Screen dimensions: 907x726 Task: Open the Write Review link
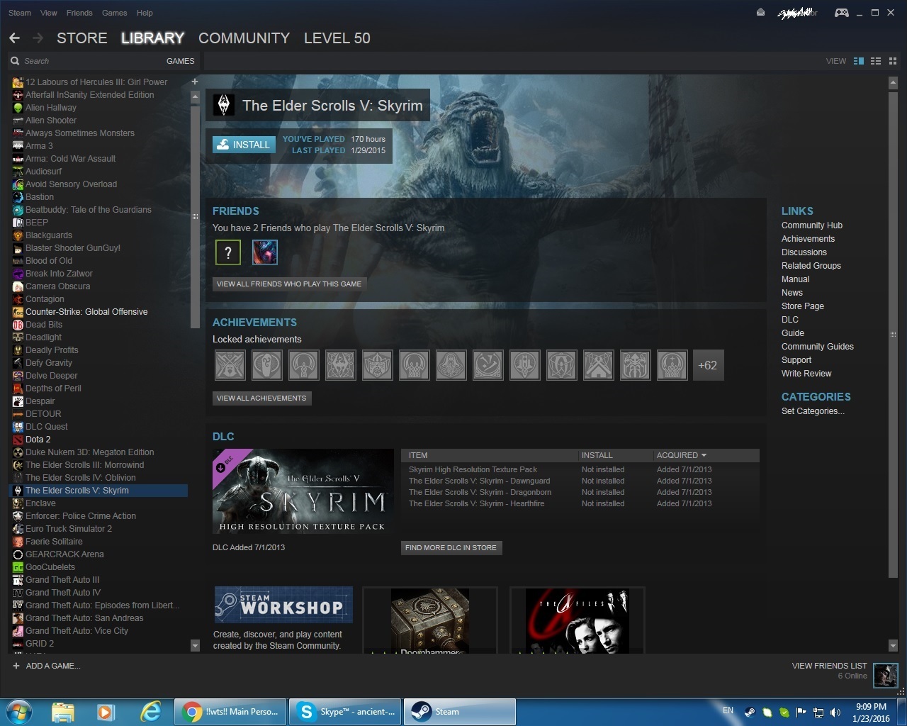click(x=806, y=374)
